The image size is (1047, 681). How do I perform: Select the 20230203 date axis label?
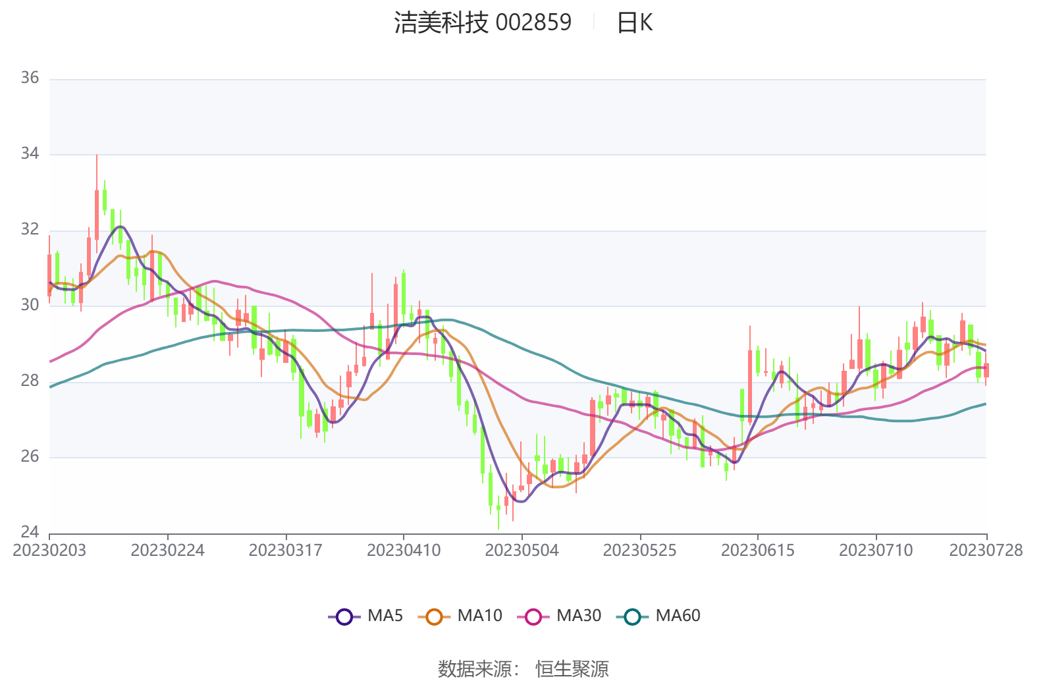click(49, 551)
